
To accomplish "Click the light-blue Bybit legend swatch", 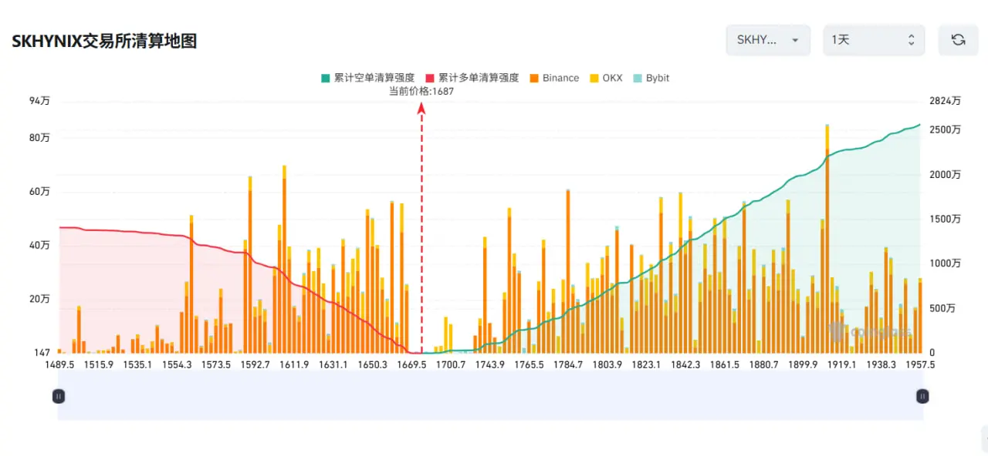I will 637,78.
